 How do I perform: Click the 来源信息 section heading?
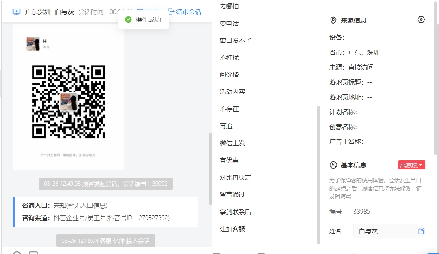click(354, 21)
